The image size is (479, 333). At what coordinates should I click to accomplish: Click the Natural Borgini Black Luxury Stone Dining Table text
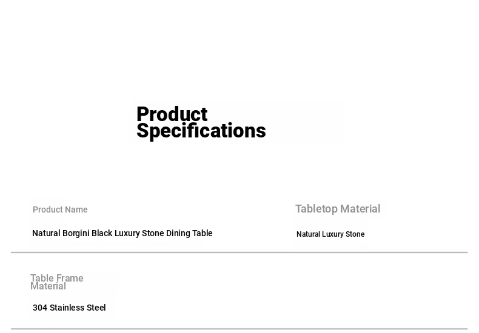(122, 233)
